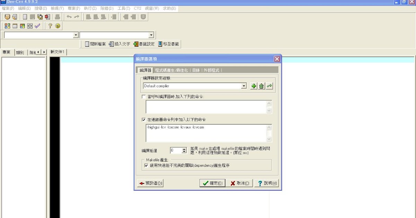Click 移至書籤 toolbar button
The width and height of the screenshot is (416, 218).
coord(168,44)
